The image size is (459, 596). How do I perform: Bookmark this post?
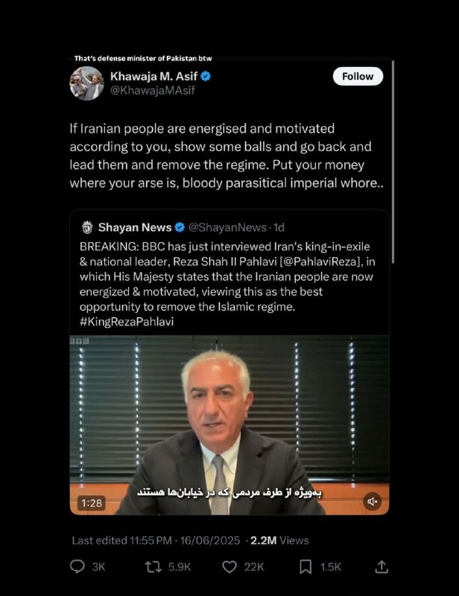tap(306, 567)
